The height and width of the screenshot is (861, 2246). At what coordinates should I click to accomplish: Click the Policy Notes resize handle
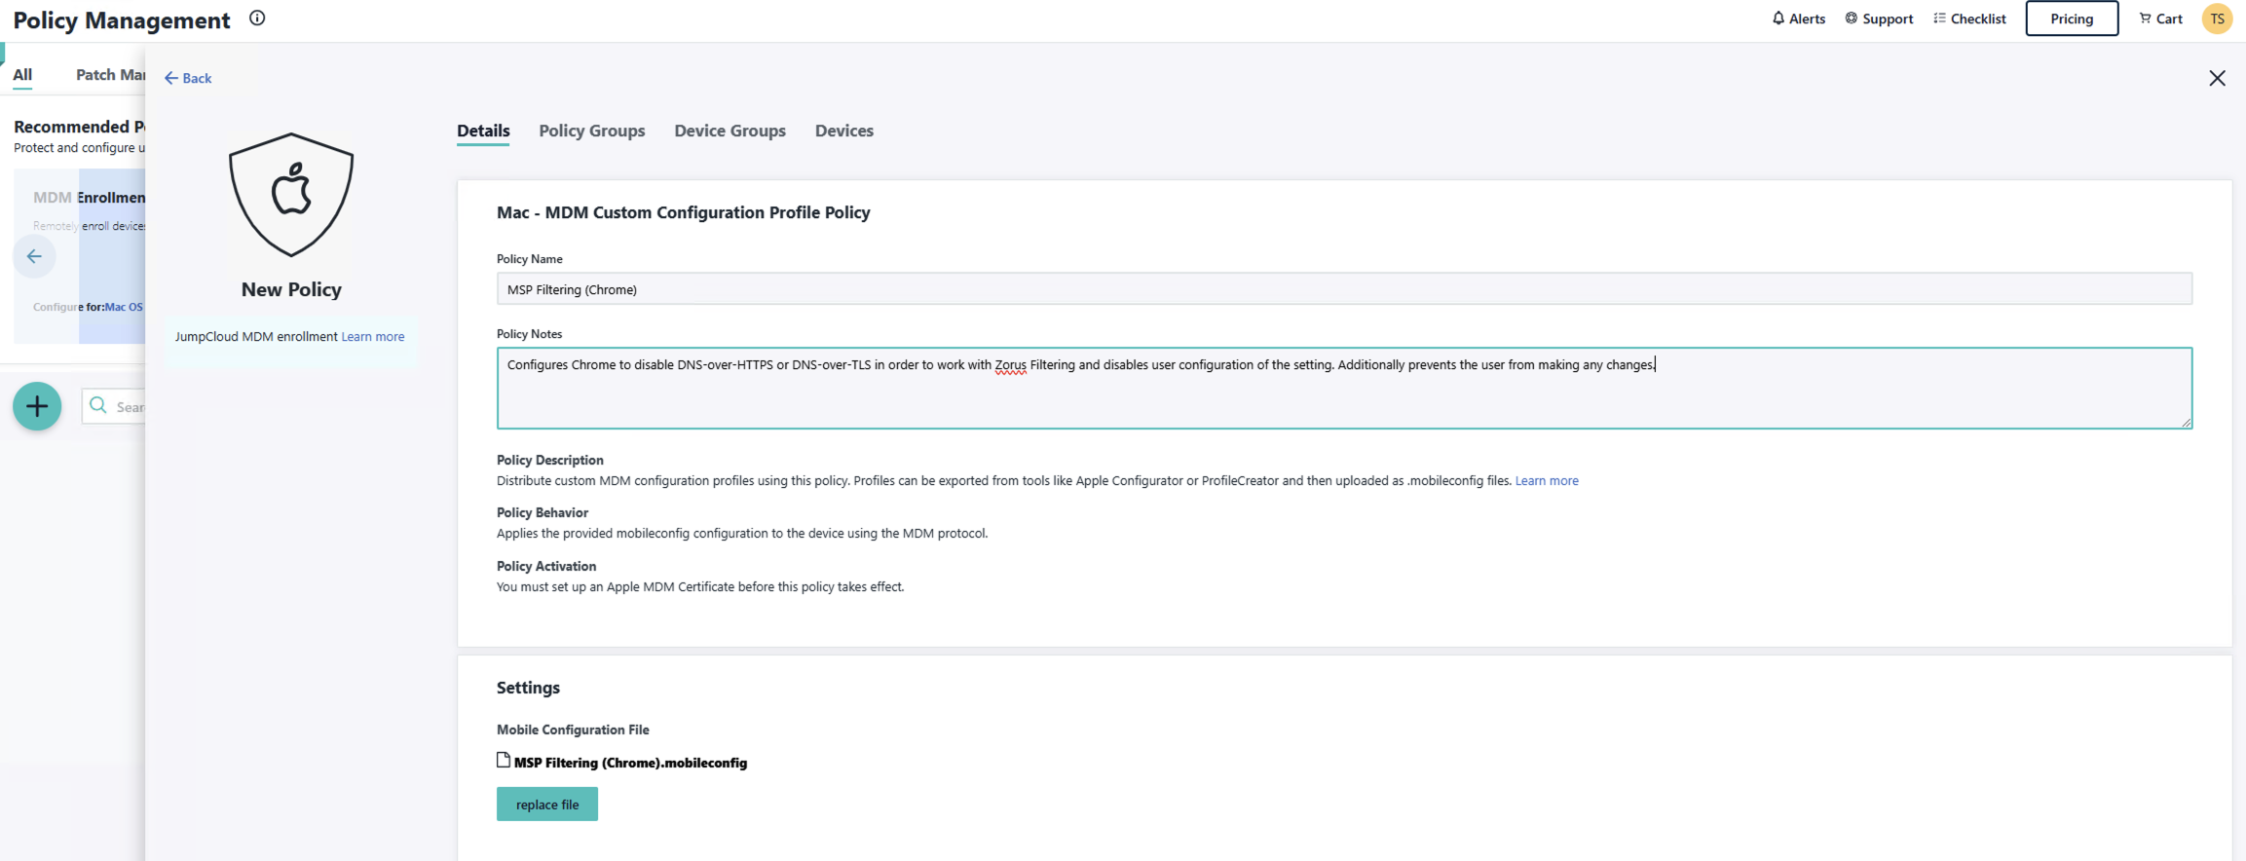2186,422
